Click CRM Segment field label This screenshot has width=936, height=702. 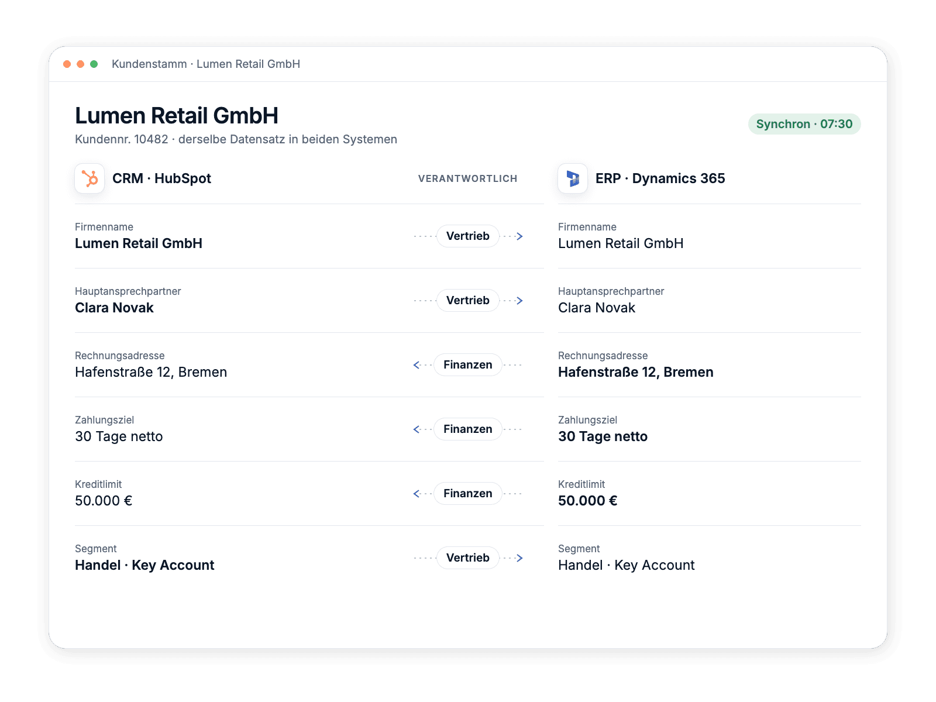96,549
